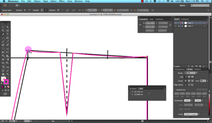Select the Rotate tool

[x=3, y=48]
